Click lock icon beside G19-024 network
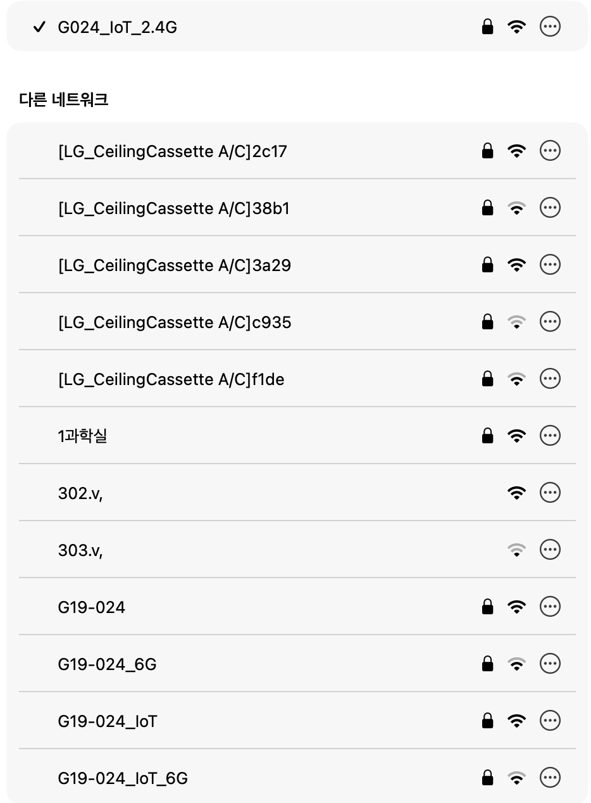The height and width of the screenshot is (803, 591). 487,607
